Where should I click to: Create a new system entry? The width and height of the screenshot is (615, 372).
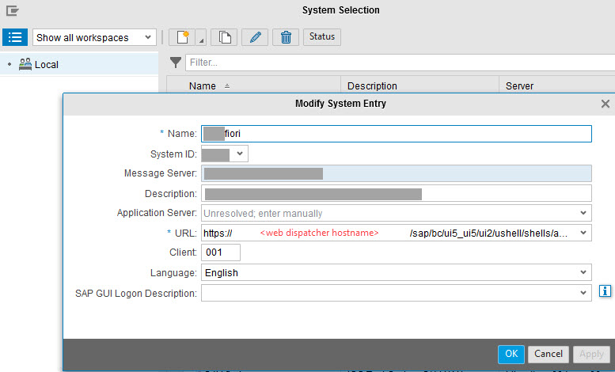pos(182,37)
